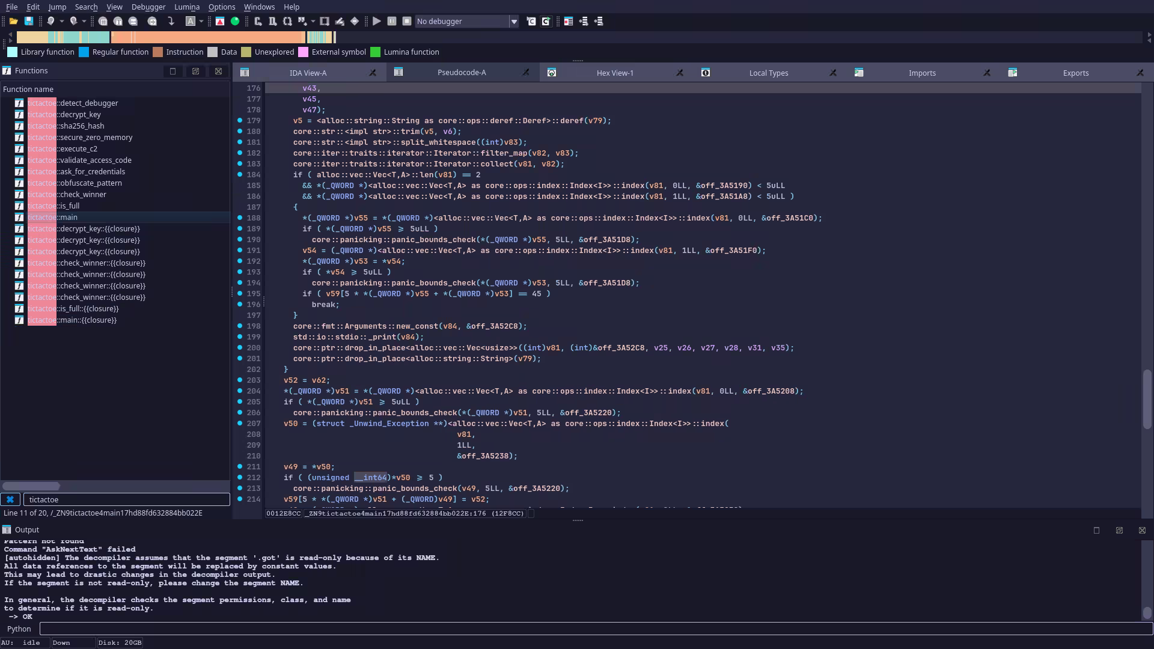Image resolution: width=1154 pixels, height=649 pixels.
Task: Switch to the Imports tab
Action: [x=921, y=73]
